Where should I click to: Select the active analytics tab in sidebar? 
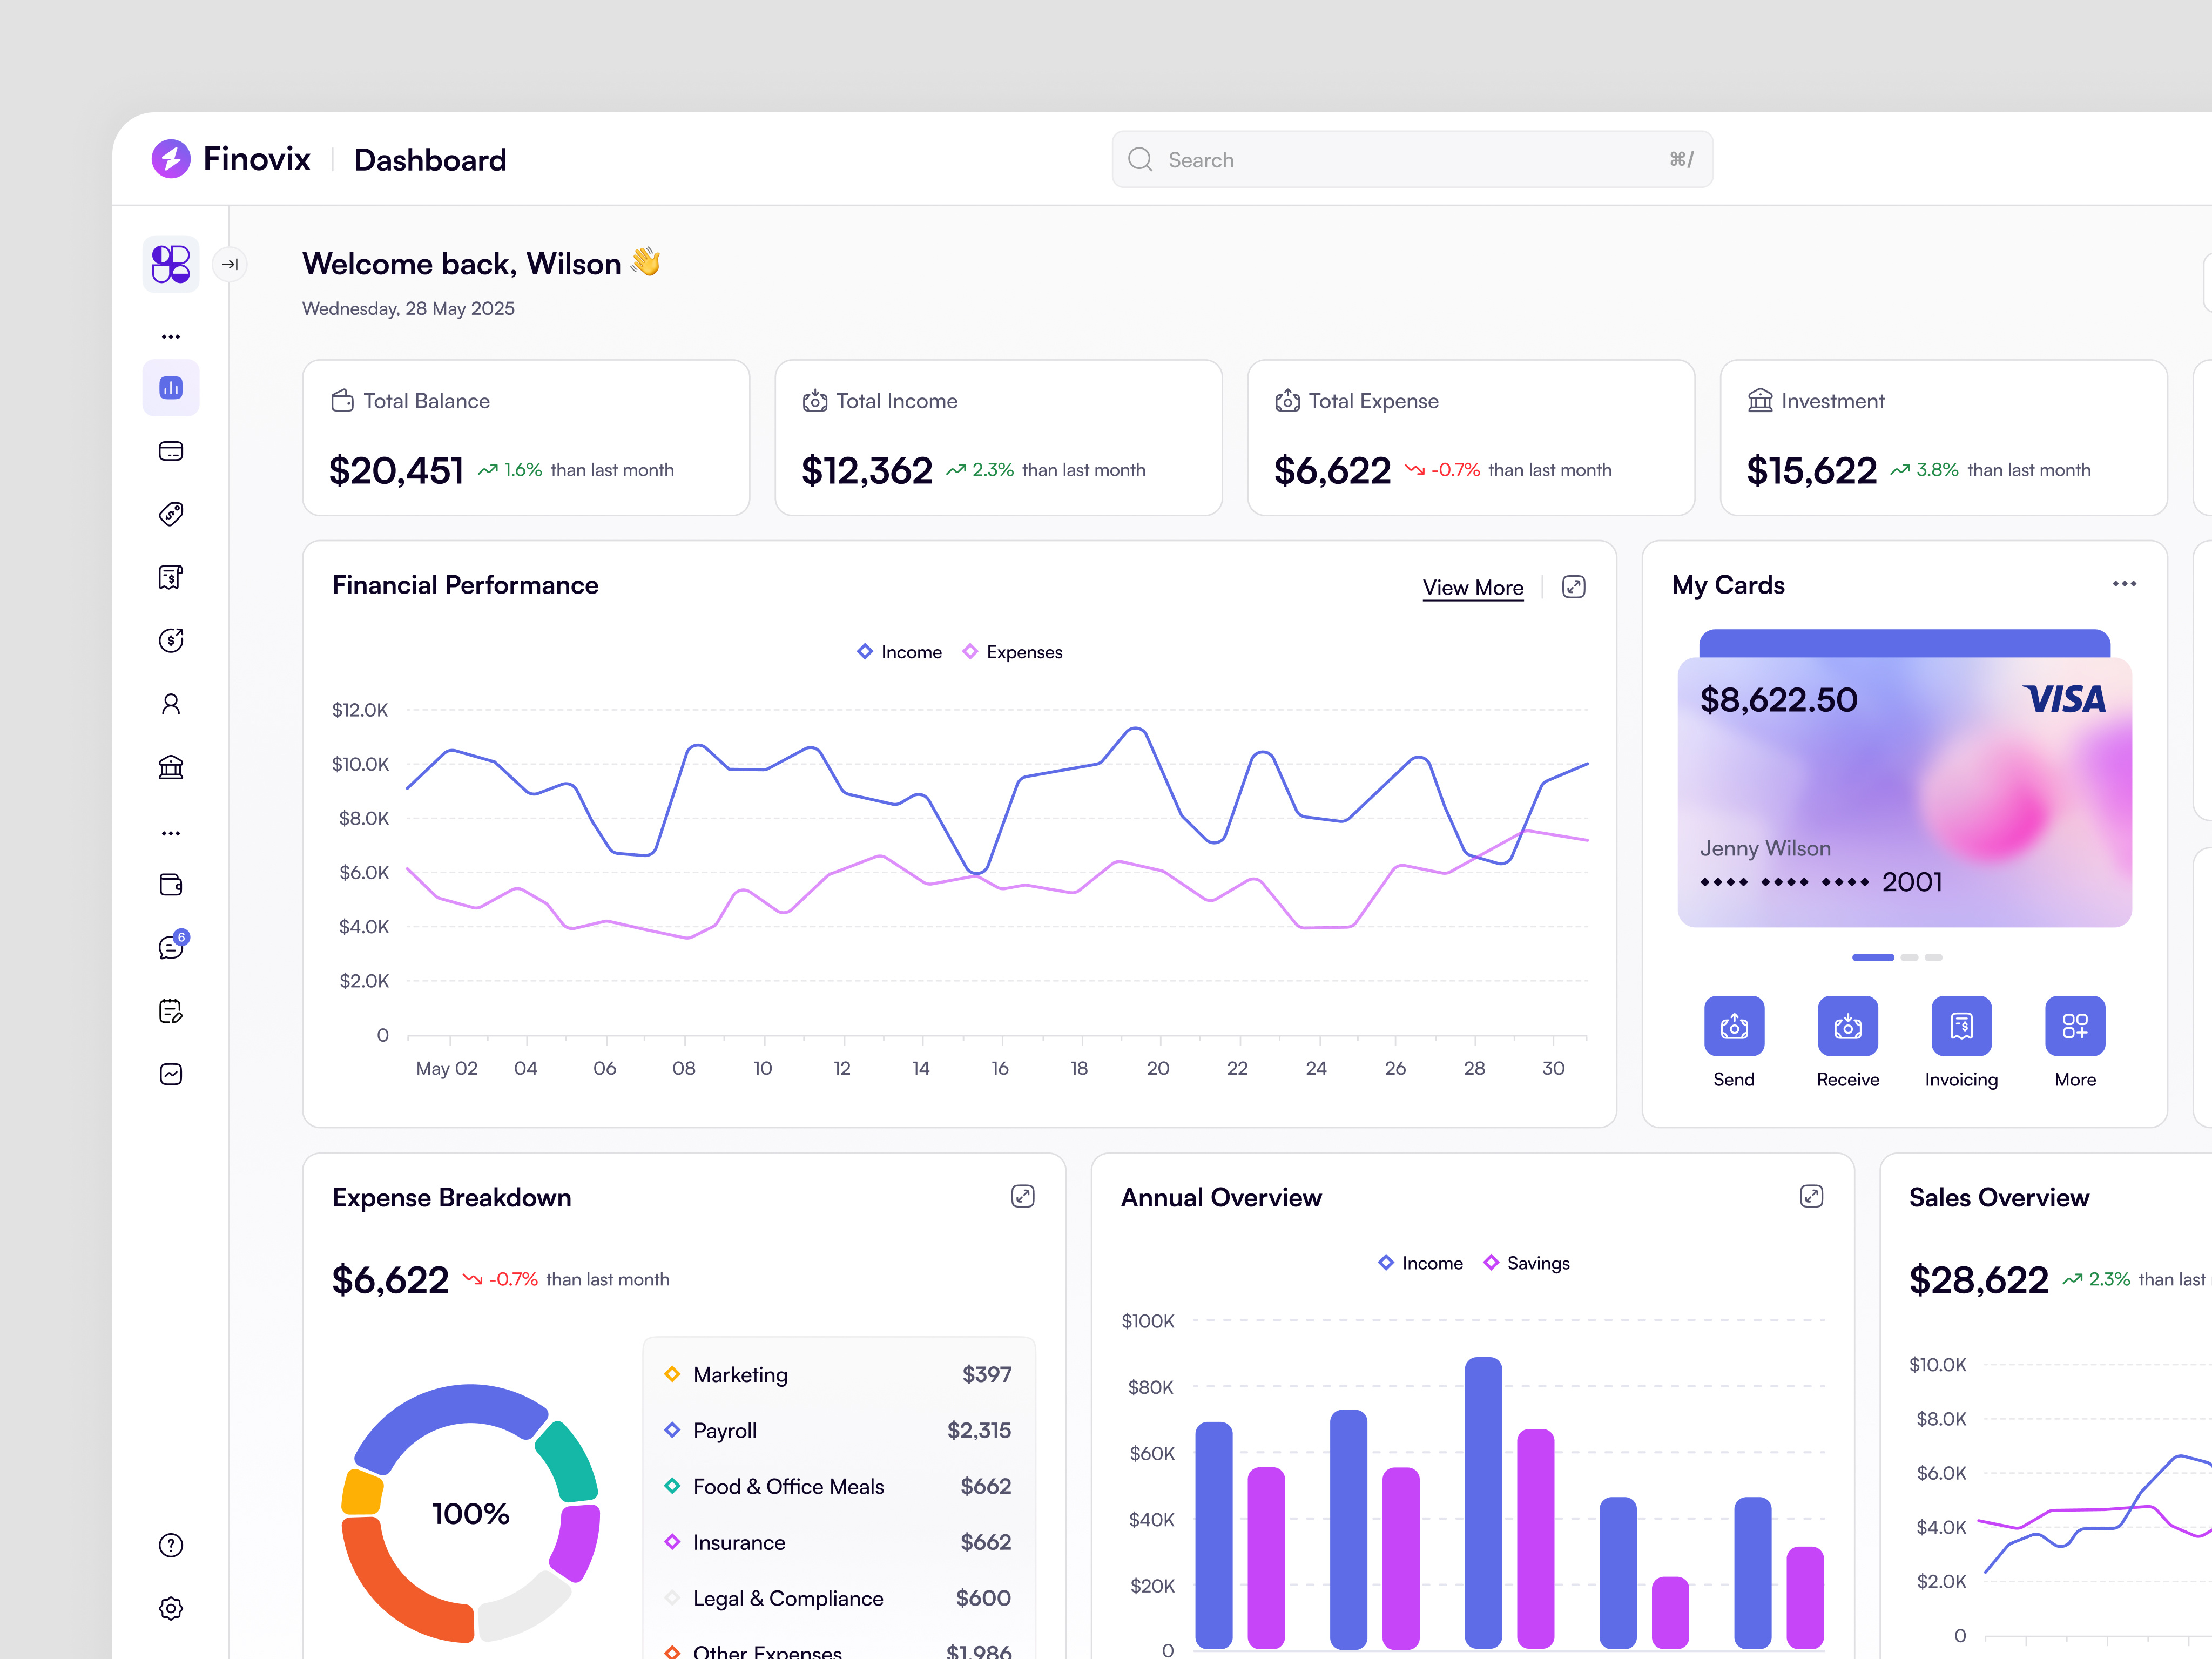tap(170, 387)
